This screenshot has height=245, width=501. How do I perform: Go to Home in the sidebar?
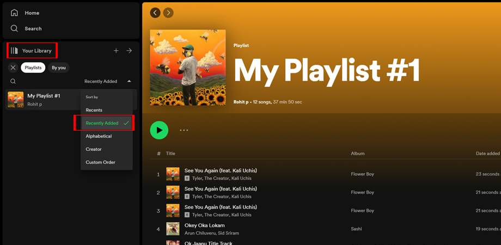click(x=25, y=13)
